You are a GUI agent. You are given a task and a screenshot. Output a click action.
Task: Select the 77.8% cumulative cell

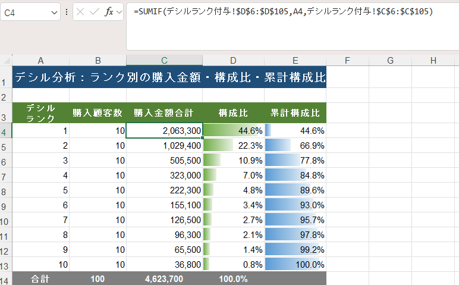click(x=295, y=161)
